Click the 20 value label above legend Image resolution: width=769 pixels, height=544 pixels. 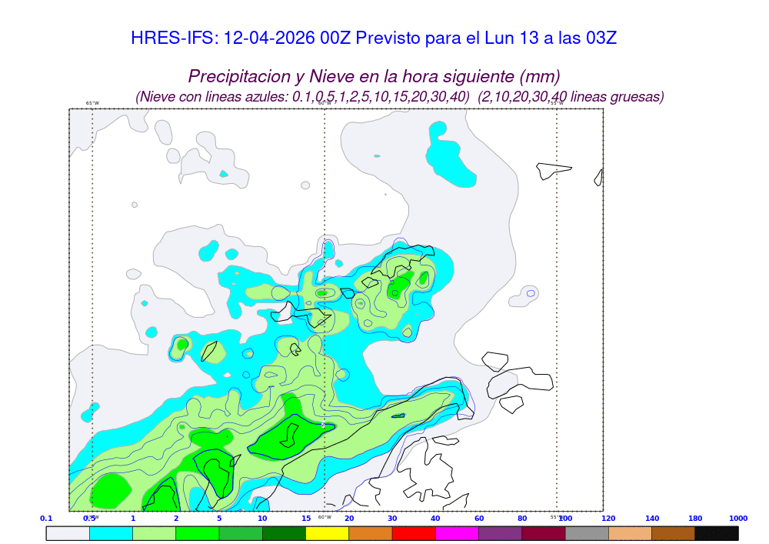[x=348, y=519]
